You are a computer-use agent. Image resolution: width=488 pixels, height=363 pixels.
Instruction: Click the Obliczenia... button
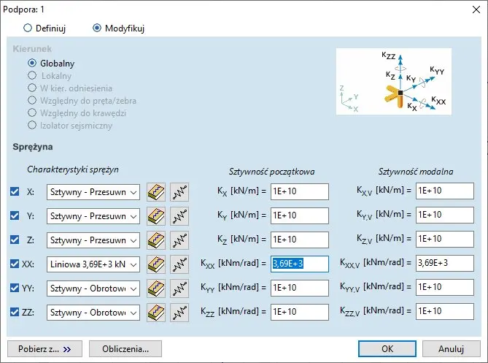[x=125, y=349]
